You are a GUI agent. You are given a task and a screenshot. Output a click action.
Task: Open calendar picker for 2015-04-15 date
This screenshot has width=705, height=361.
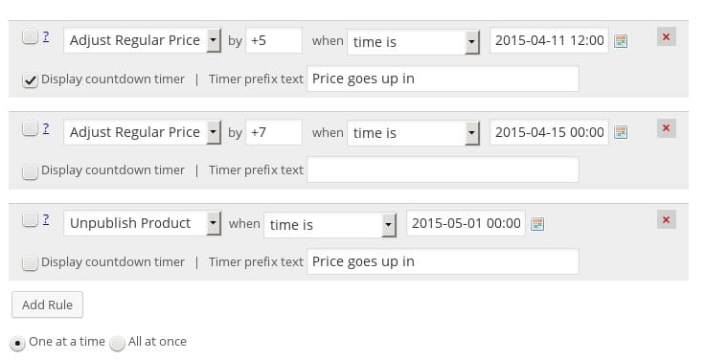point(621,132)
